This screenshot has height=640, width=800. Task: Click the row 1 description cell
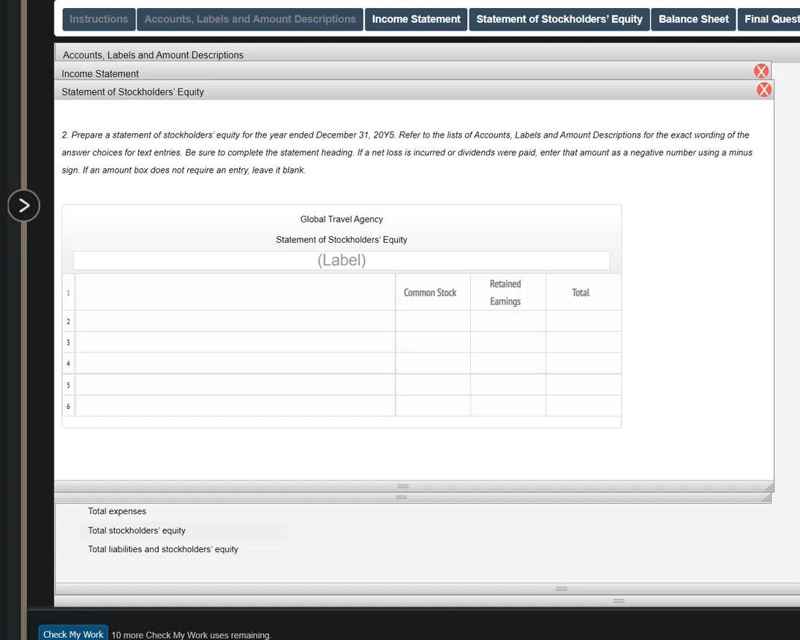coord(235,291)
